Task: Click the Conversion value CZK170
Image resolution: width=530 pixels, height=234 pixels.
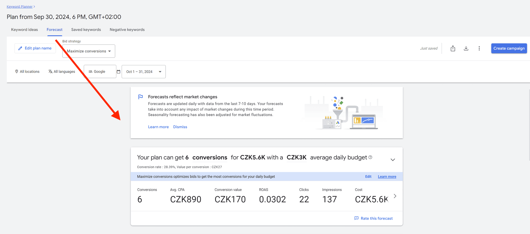Action: [x=230, y=199]
